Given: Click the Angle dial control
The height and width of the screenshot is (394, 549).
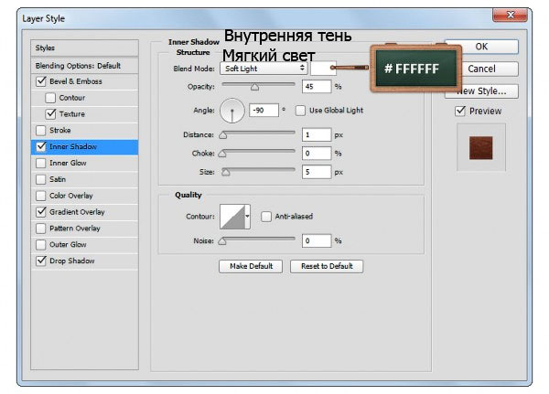Looking at the screenshot, I should 232,111.
